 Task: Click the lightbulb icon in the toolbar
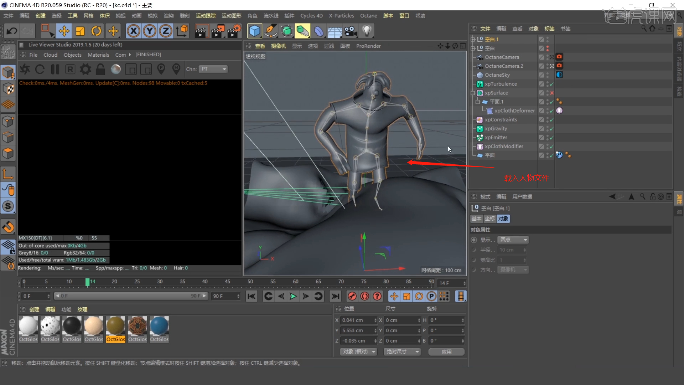[x=367, y=31]
